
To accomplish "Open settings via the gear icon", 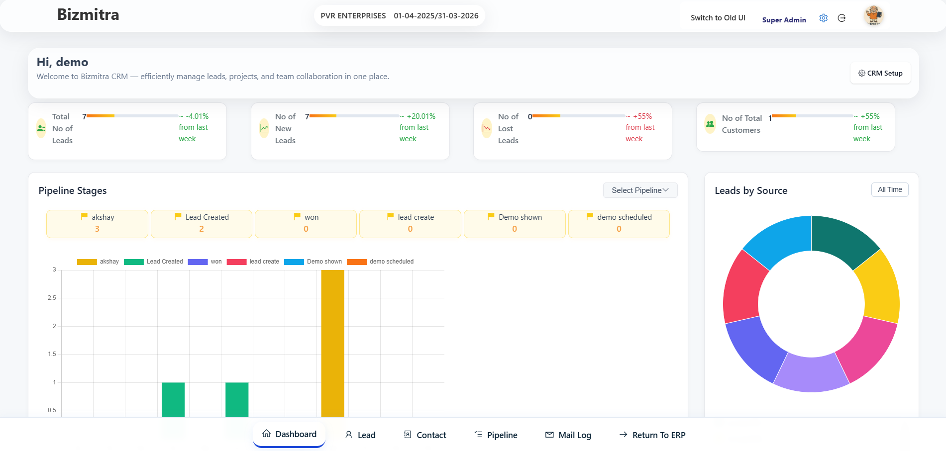I will (823, 17).
